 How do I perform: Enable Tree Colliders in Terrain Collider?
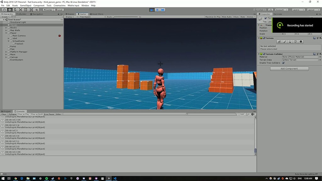(283, 63)
